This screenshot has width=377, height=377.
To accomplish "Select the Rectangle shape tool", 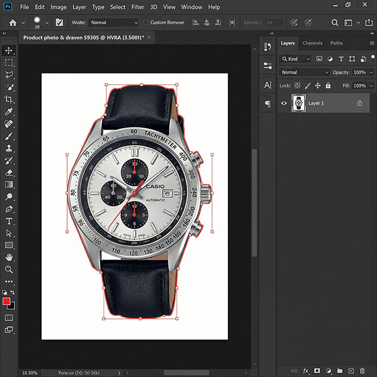I will (9, 245).
